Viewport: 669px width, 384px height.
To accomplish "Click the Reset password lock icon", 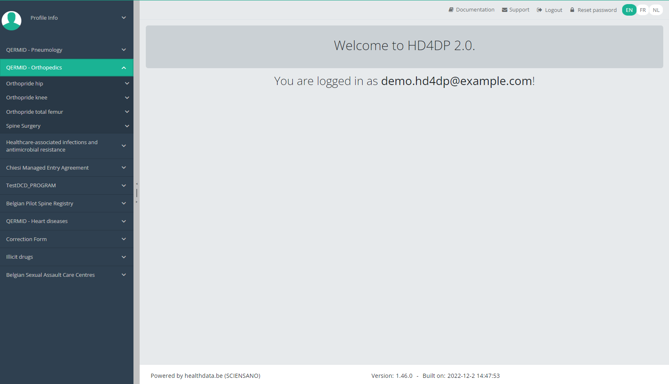I will pyautogui.click(x=572, y=10).
